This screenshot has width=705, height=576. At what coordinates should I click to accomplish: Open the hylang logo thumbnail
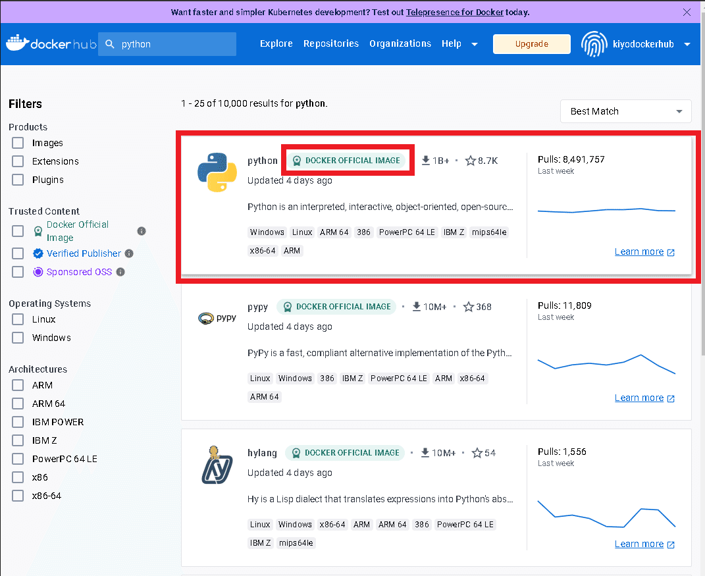217,465
